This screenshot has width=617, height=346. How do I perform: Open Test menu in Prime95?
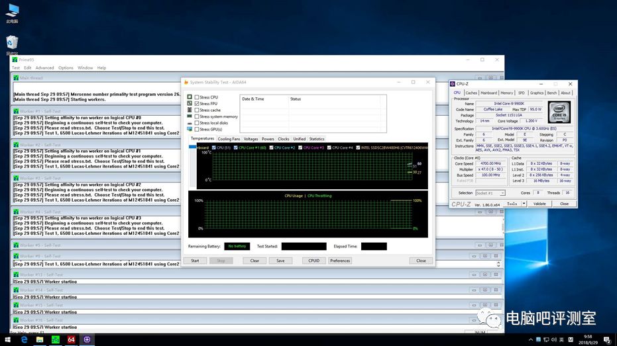(x=16, y=68)
